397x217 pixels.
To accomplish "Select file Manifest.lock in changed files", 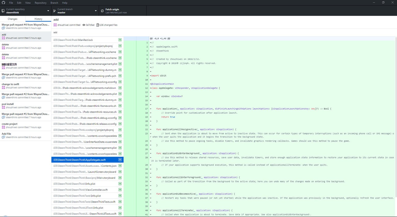I will 87,40.
